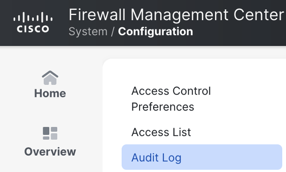Open the Overview dashboard tiles icon
The width and height of the screenshot is (286, 172).
coord(50,133)
